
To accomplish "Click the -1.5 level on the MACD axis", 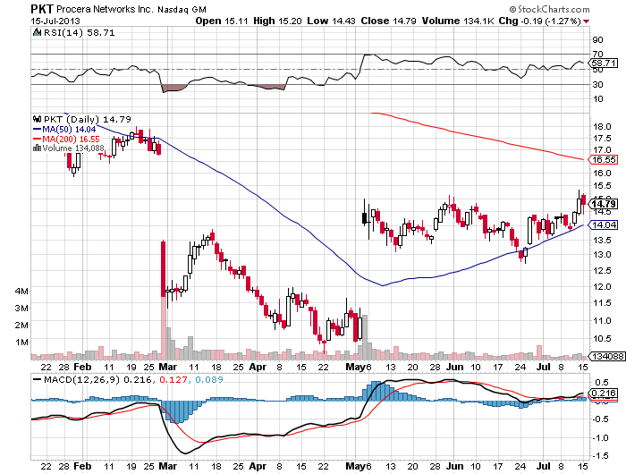I will 600,455.
